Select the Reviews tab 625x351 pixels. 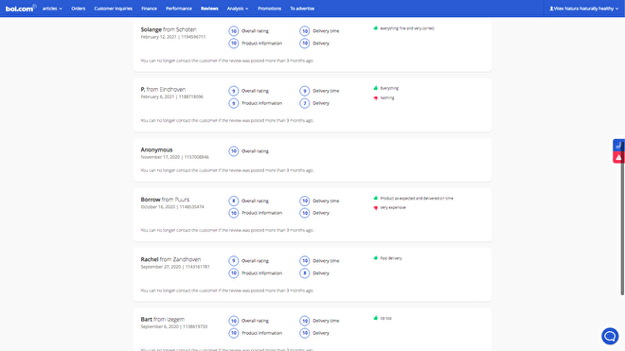click(x=209, y=9)
